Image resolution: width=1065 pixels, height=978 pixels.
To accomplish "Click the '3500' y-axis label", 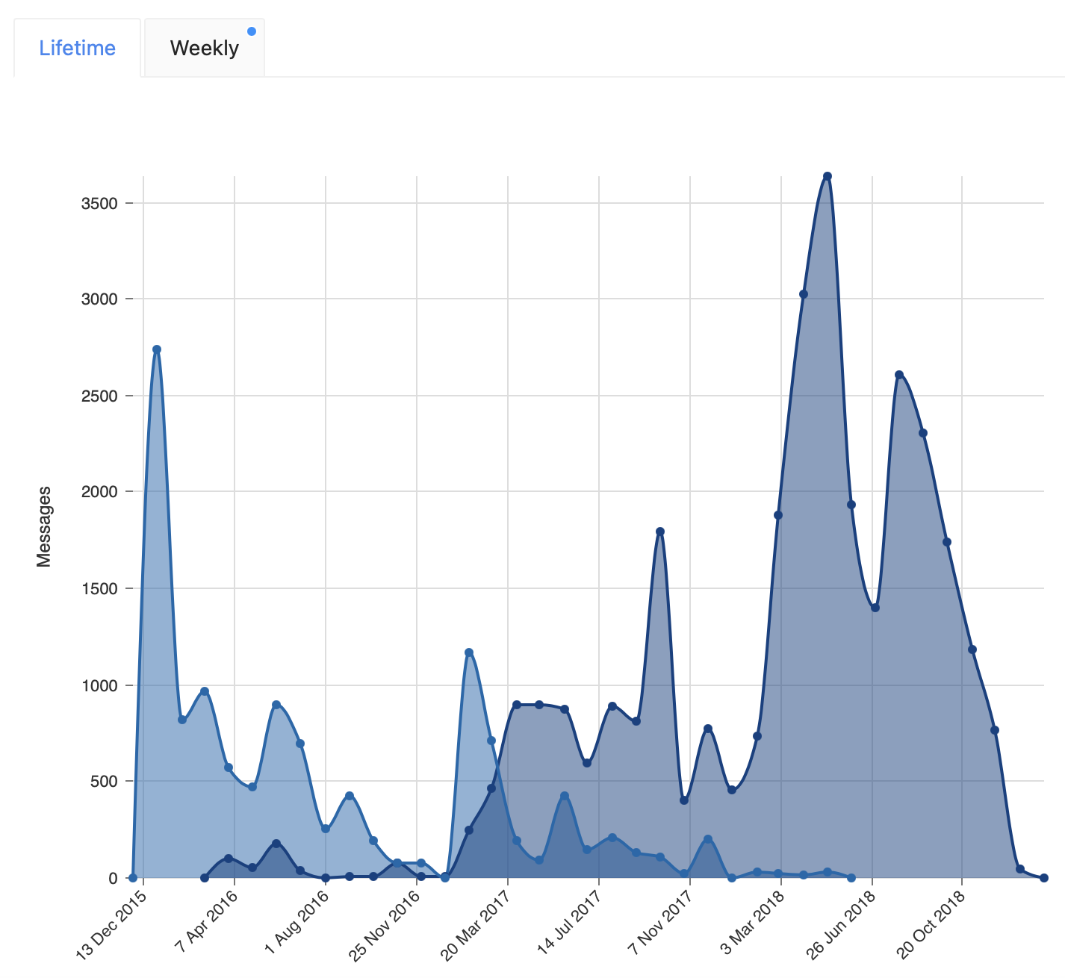I will (x=99, y=203).
